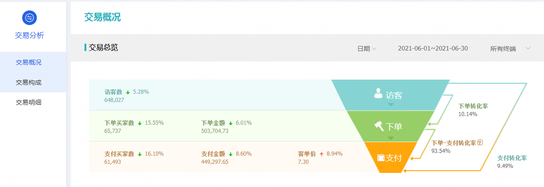544x187 pixels.
Task: Open date range 2021-06-01~2021-06-30 picker
Action: pos(433,48)
